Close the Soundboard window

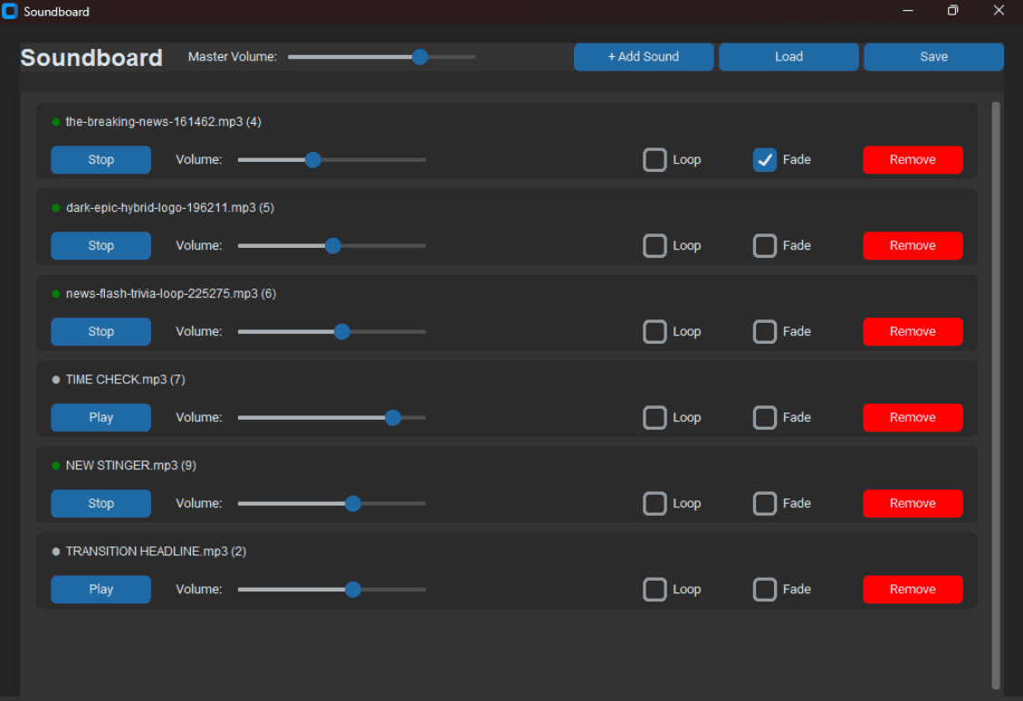point(999,11)
